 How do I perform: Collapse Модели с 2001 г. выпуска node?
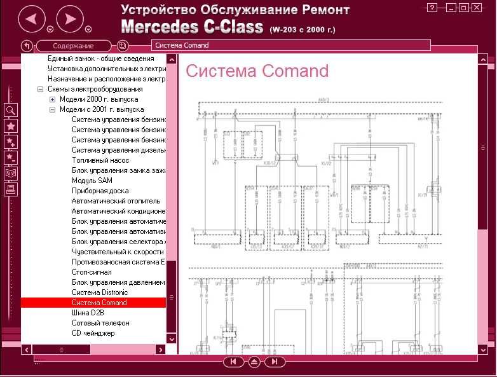(52, 109)
